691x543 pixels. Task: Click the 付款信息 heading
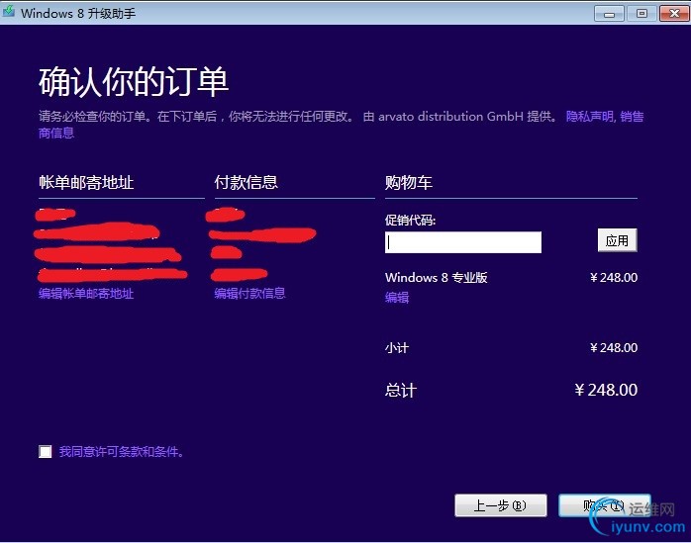click(247, 182)
